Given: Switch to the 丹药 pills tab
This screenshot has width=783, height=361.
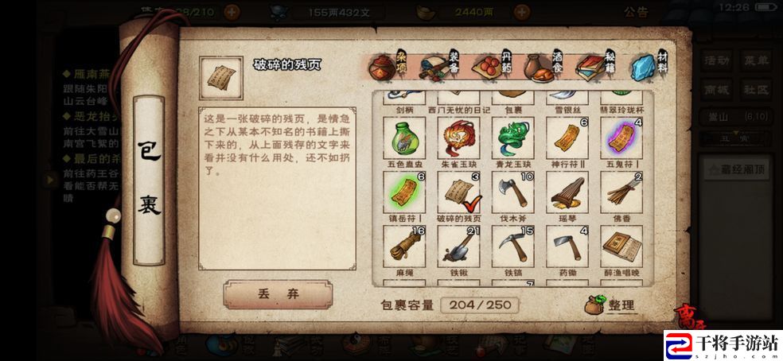Looking at the screenshot, I should point(492,66).
